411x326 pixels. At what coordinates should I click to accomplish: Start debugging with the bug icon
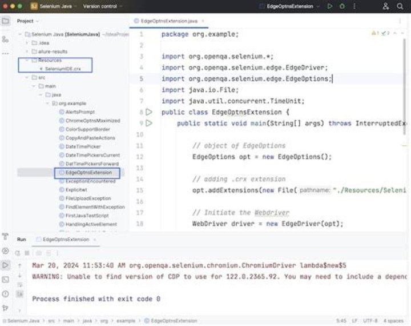342,6
